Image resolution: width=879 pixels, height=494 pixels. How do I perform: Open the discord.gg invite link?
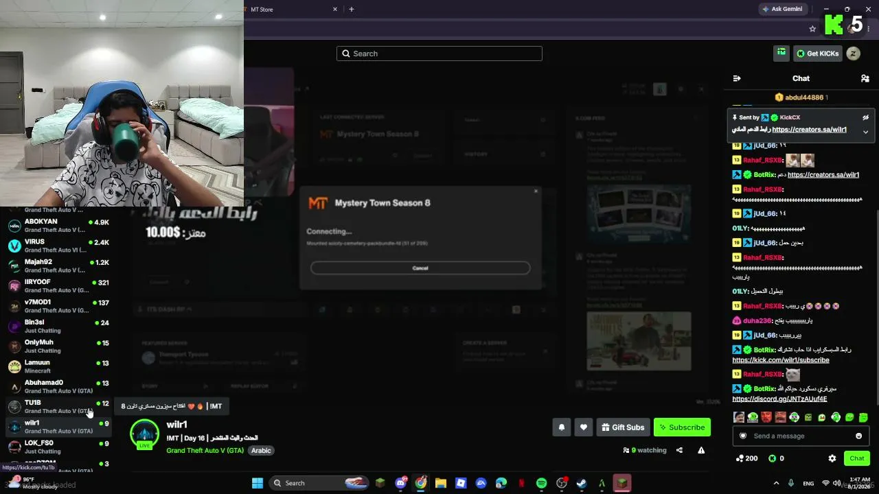coord(779,399)
